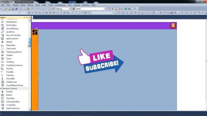Toggle Underline formatting
207x116 pixels.
[x=36, y=13]
